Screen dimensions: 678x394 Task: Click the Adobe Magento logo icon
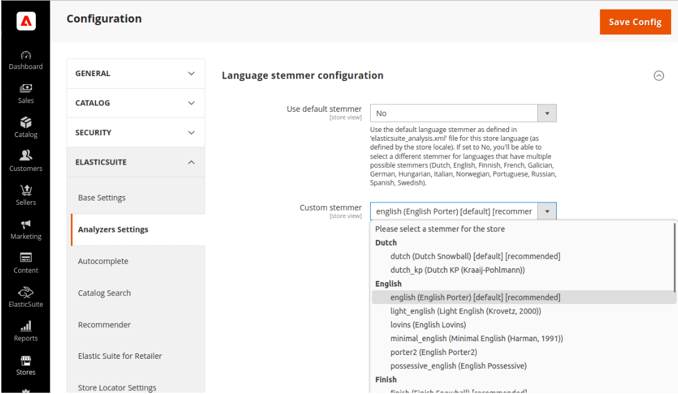pyautogui.click(x=26, y=22)
